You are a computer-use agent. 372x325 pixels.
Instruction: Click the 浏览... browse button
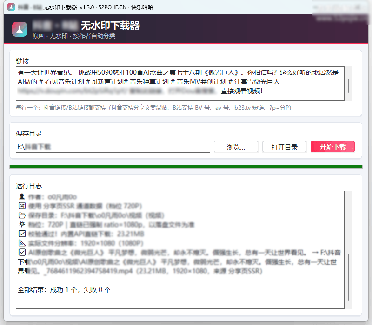(x=236, y=147)
